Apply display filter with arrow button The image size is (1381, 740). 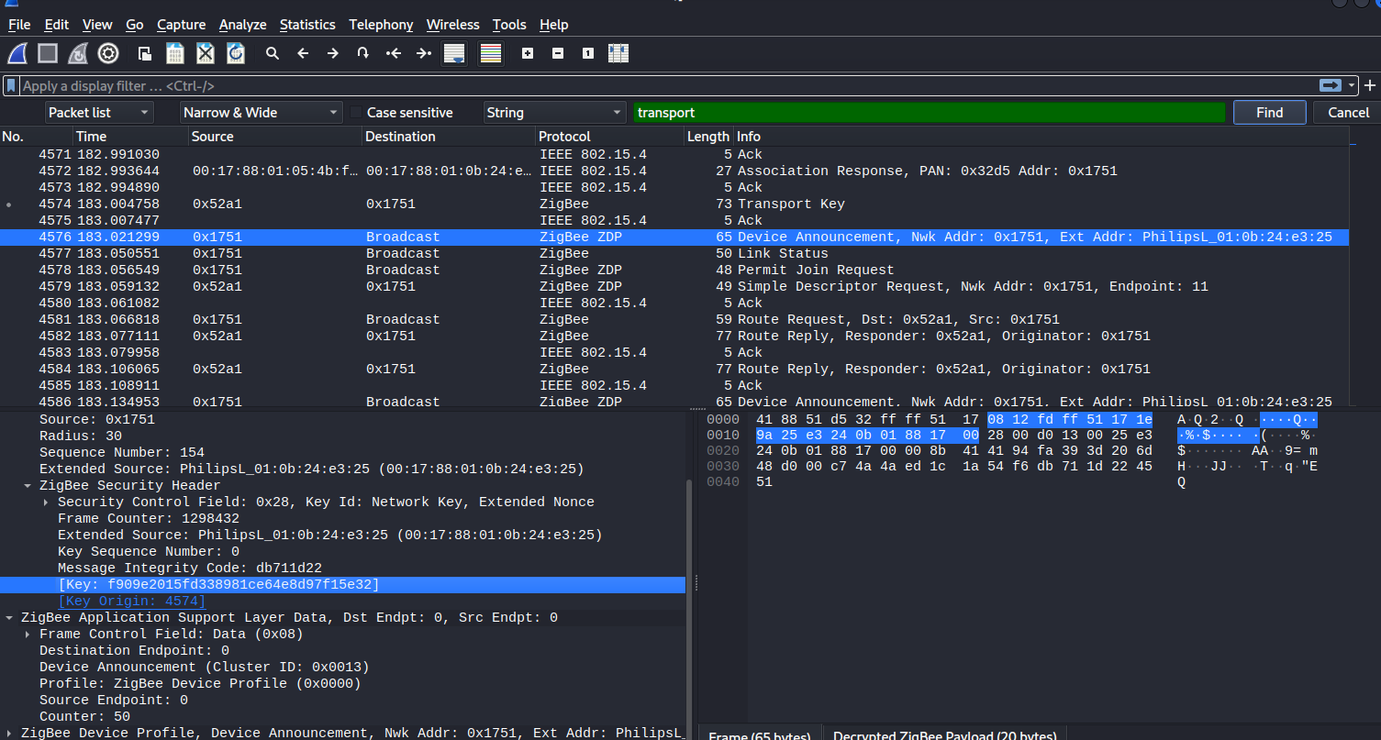point(1330,85)
